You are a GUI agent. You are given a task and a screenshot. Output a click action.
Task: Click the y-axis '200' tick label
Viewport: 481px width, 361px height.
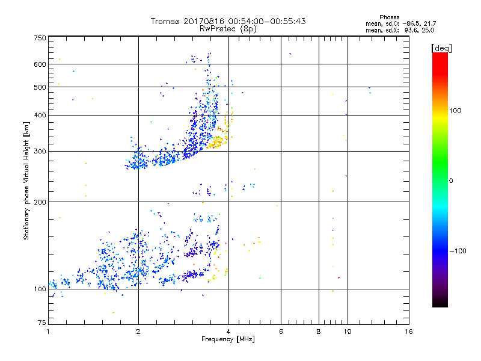pyautogui.click(x=40, y=202)
